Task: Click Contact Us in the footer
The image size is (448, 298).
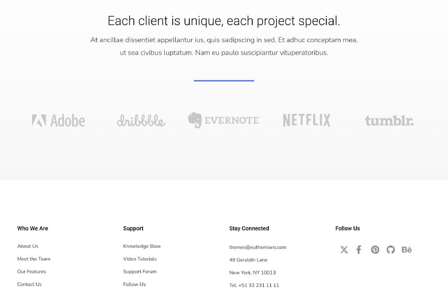Action: click(29, 284)
